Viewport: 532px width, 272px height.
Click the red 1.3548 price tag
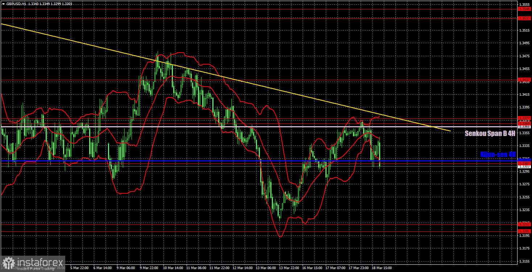point(524,8)
